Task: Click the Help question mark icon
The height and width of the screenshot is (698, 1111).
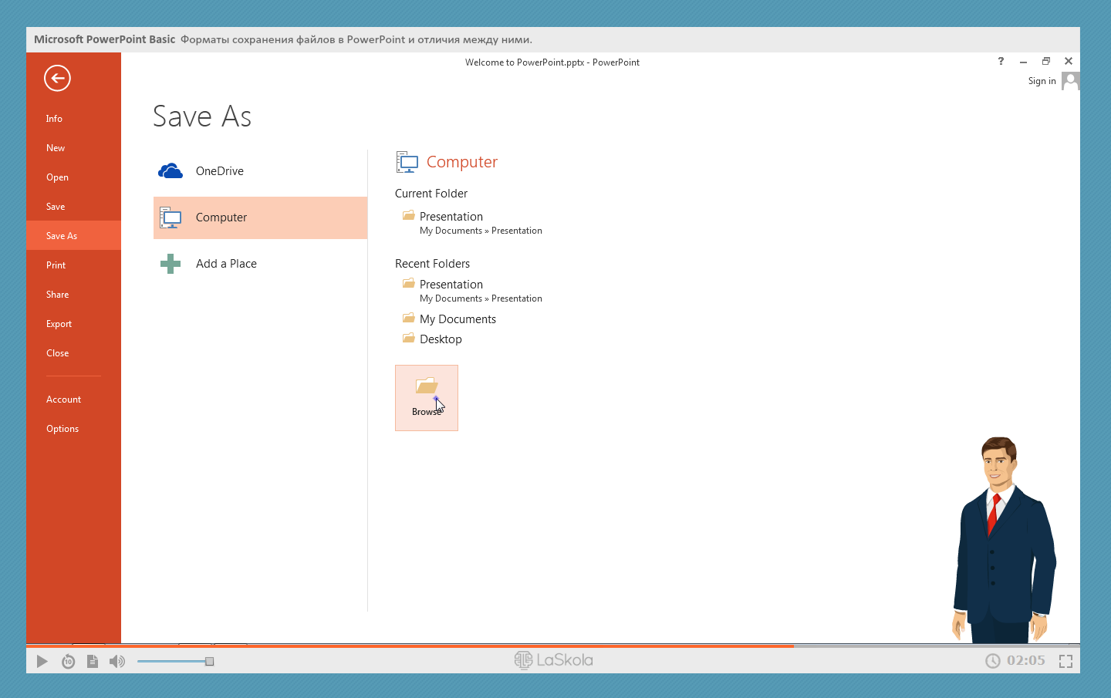Action: 1001,61
